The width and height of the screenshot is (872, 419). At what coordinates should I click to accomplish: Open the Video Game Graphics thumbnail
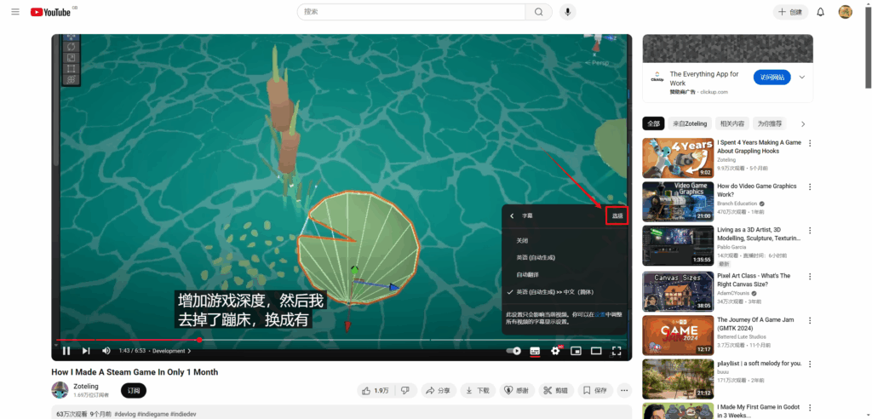[x=677, y=202]
